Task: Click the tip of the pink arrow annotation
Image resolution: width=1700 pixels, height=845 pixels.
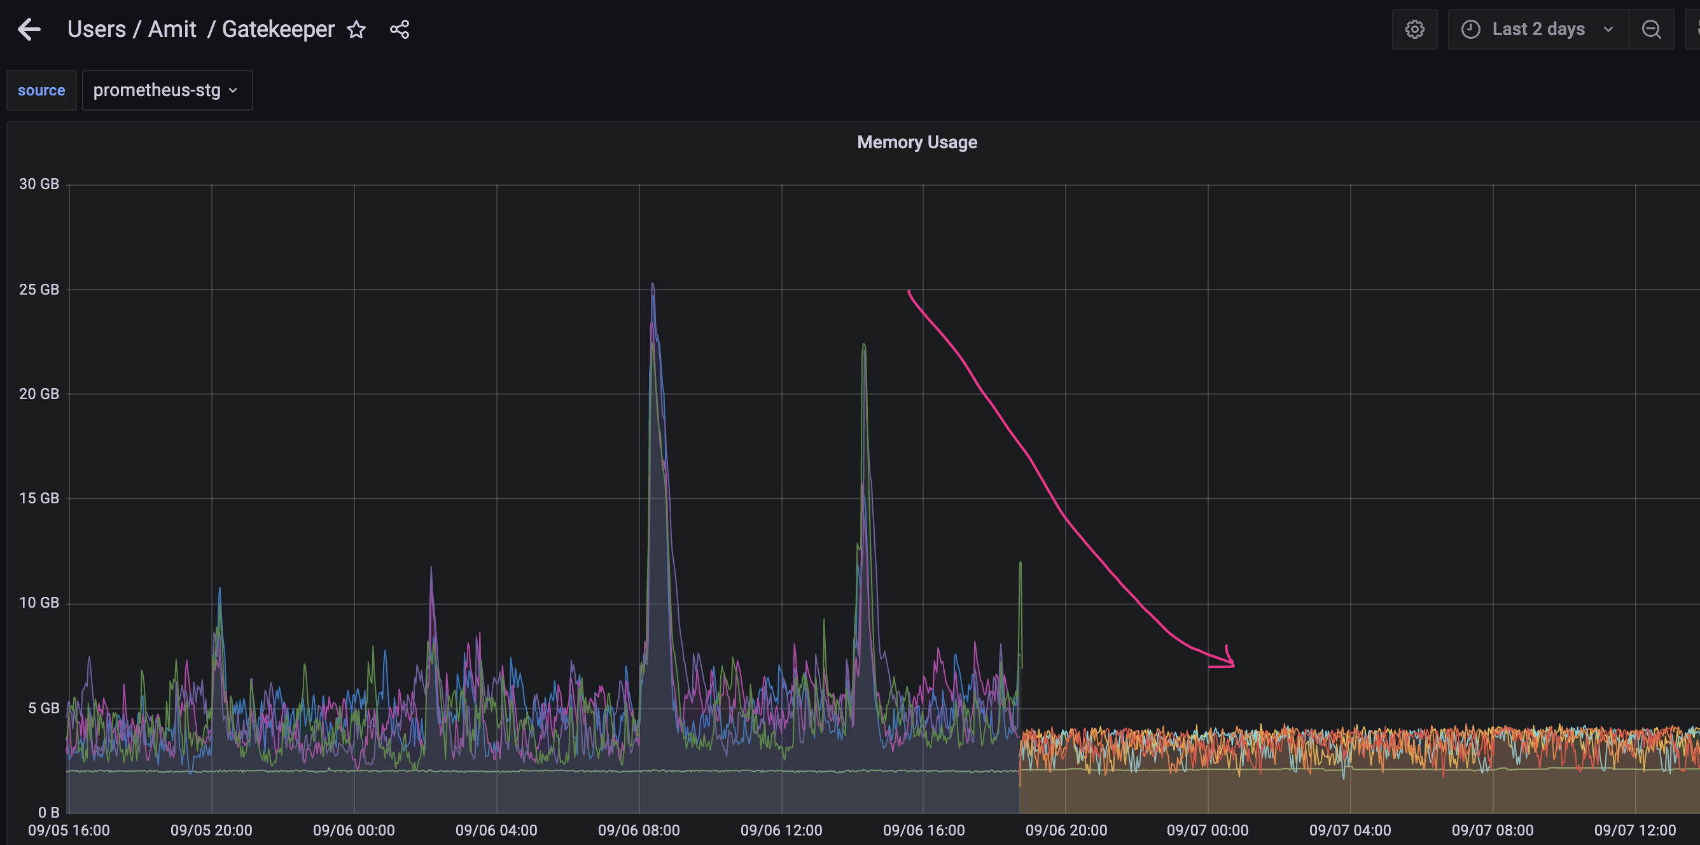Action: 1233,664
